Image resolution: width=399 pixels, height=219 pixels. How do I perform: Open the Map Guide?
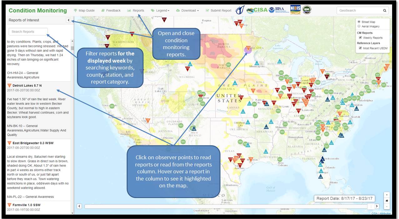pos(84,10)
